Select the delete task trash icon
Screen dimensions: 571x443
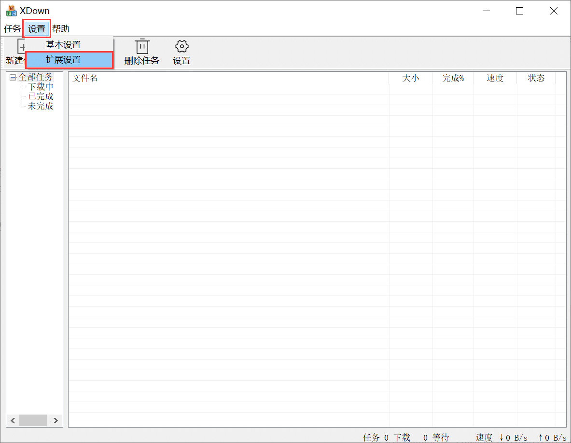coord(142,45)
